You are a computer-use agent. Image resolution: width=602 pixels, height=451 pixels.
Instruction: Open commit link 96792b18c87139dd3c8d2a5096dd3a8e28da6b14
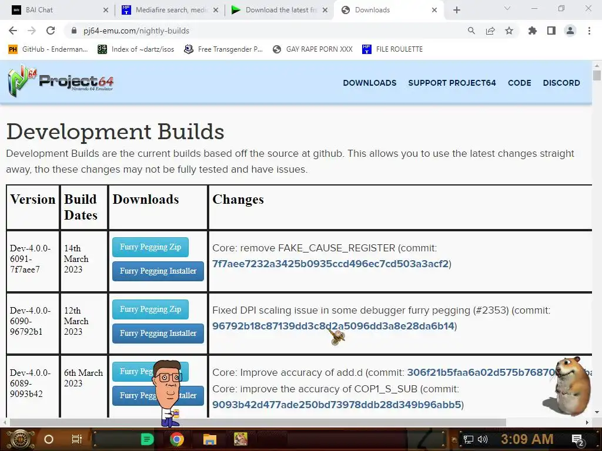pyautogui.click(x=333, y=326)
